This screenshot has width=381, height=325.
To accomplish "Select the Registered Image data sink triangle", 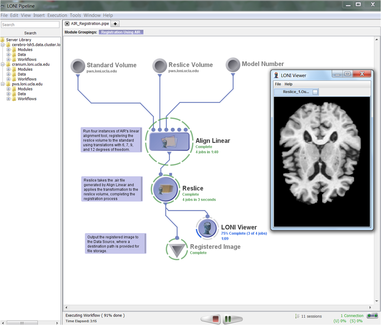I will tap(177, 250).
